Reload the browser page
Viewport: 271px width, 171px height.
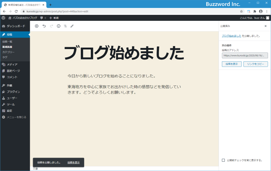pyautogui.click(x=16, y=12)
